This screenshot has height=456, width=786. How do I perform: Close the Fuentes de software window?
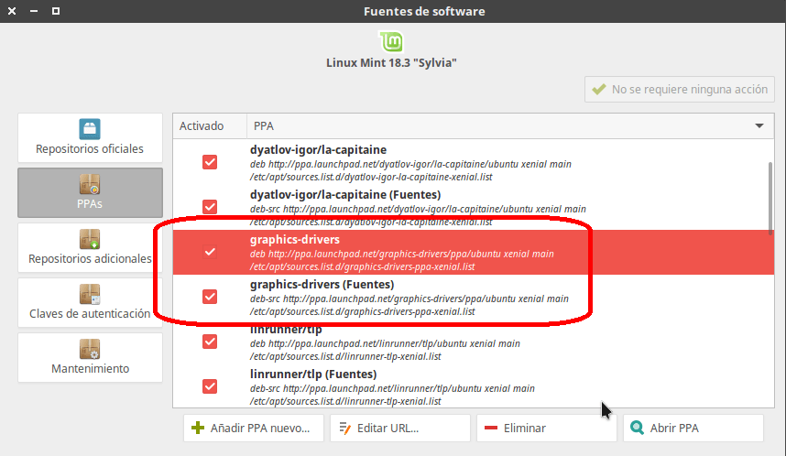pyautogui.click(x=12, y=11)
